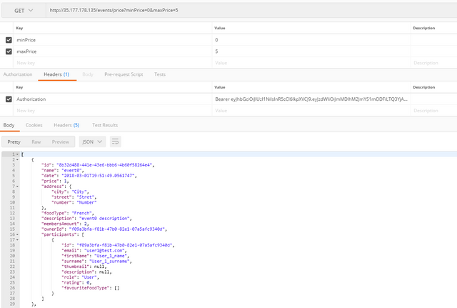Open the Cookies response tab
Viewport: 457px width, 308px height.
(x=34, y=125)
